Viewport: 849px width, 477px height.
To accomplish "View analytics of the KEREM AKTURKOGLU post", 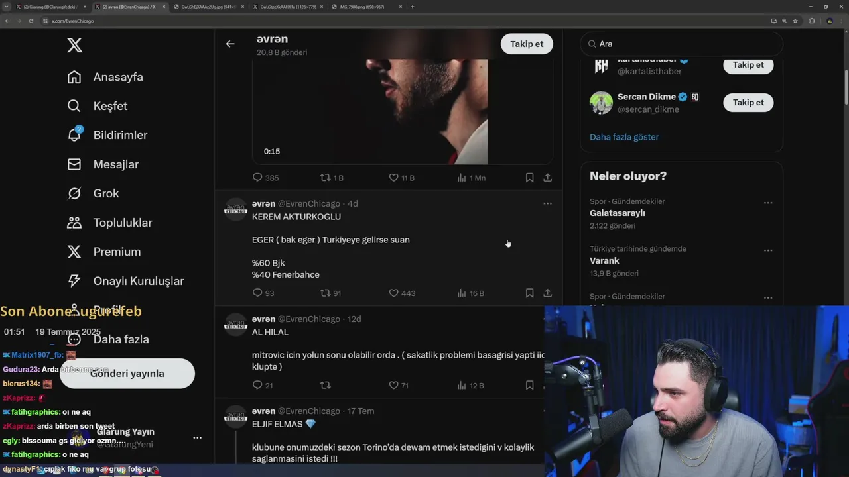I will pyautogui.click(x=470, y=293).
